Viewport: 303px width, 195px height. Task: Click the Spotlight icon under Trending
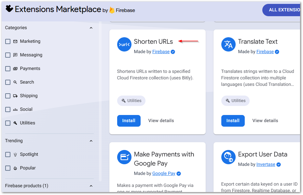(x=15, y=155)
